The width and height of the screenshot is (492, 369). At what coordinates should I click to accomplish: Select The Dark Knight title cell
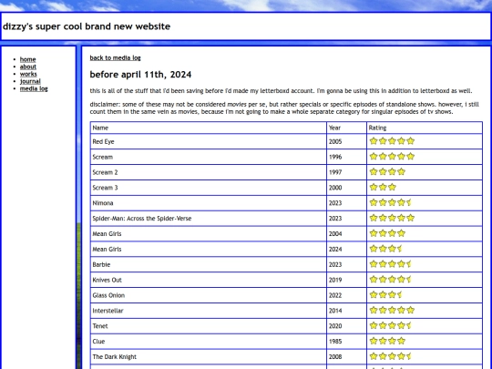coord(209,357)
